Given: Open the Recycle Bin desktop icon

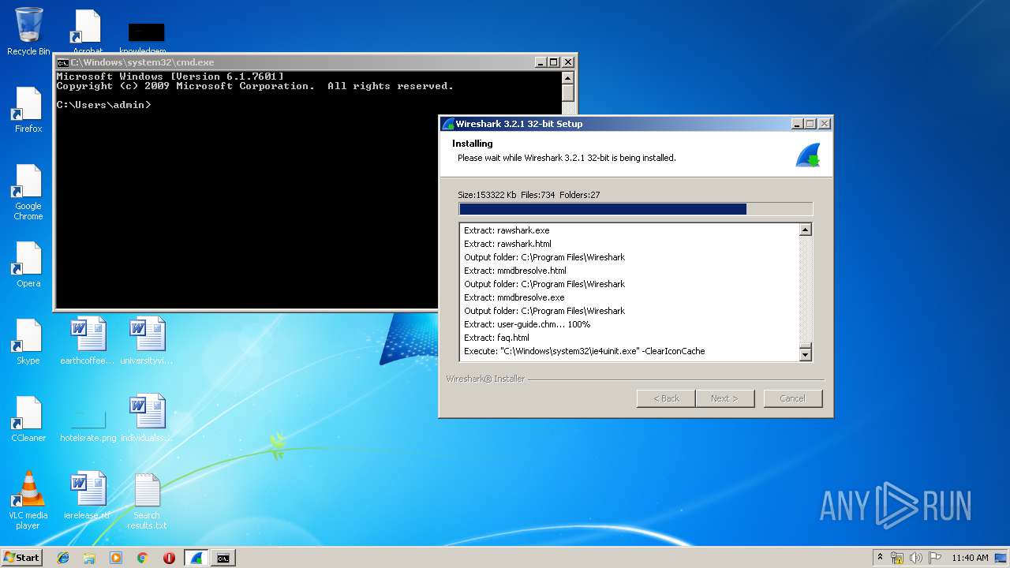Looking at the screenshot, I should click(28, 32).
